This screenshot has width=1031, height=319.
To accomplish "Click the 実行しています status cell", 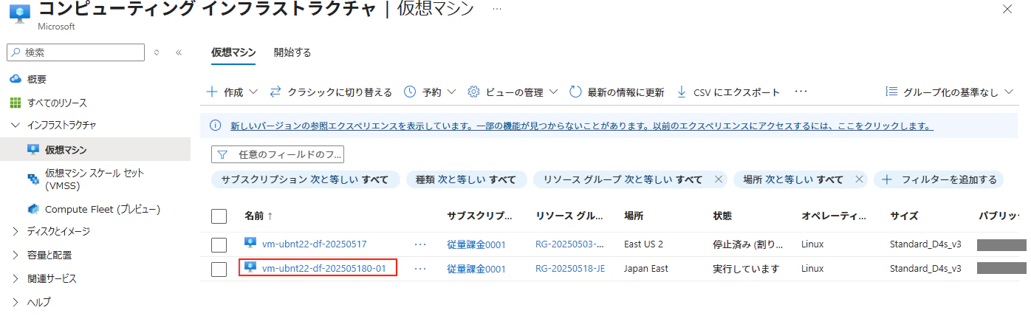I will click(x=746, y=268).
